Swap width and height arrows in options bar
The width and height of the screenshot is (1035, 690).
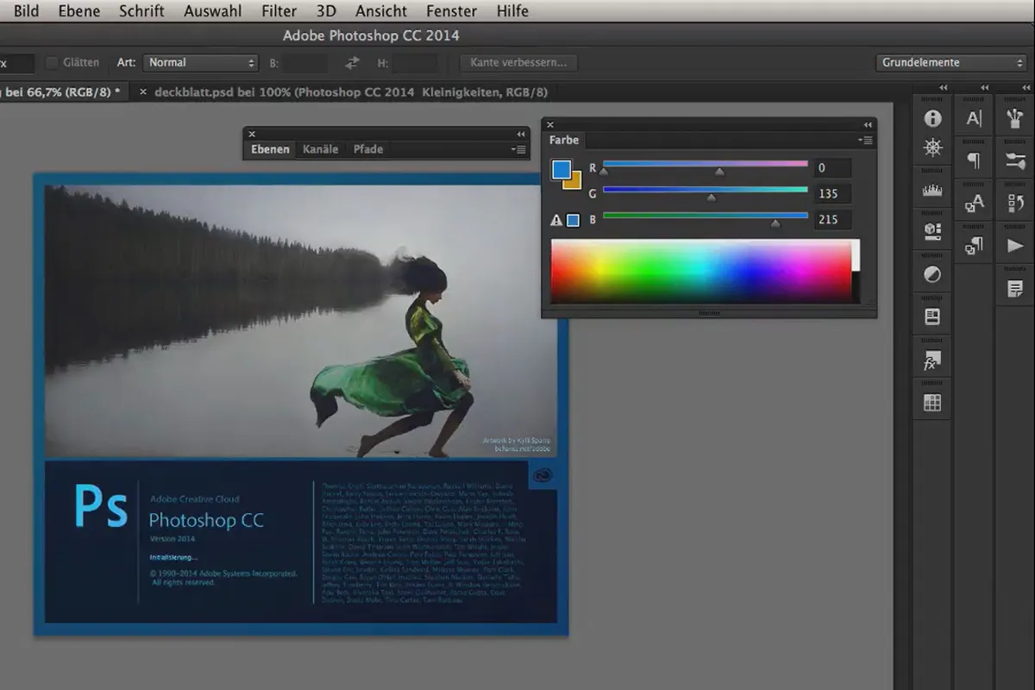click(x=352, y=63)
